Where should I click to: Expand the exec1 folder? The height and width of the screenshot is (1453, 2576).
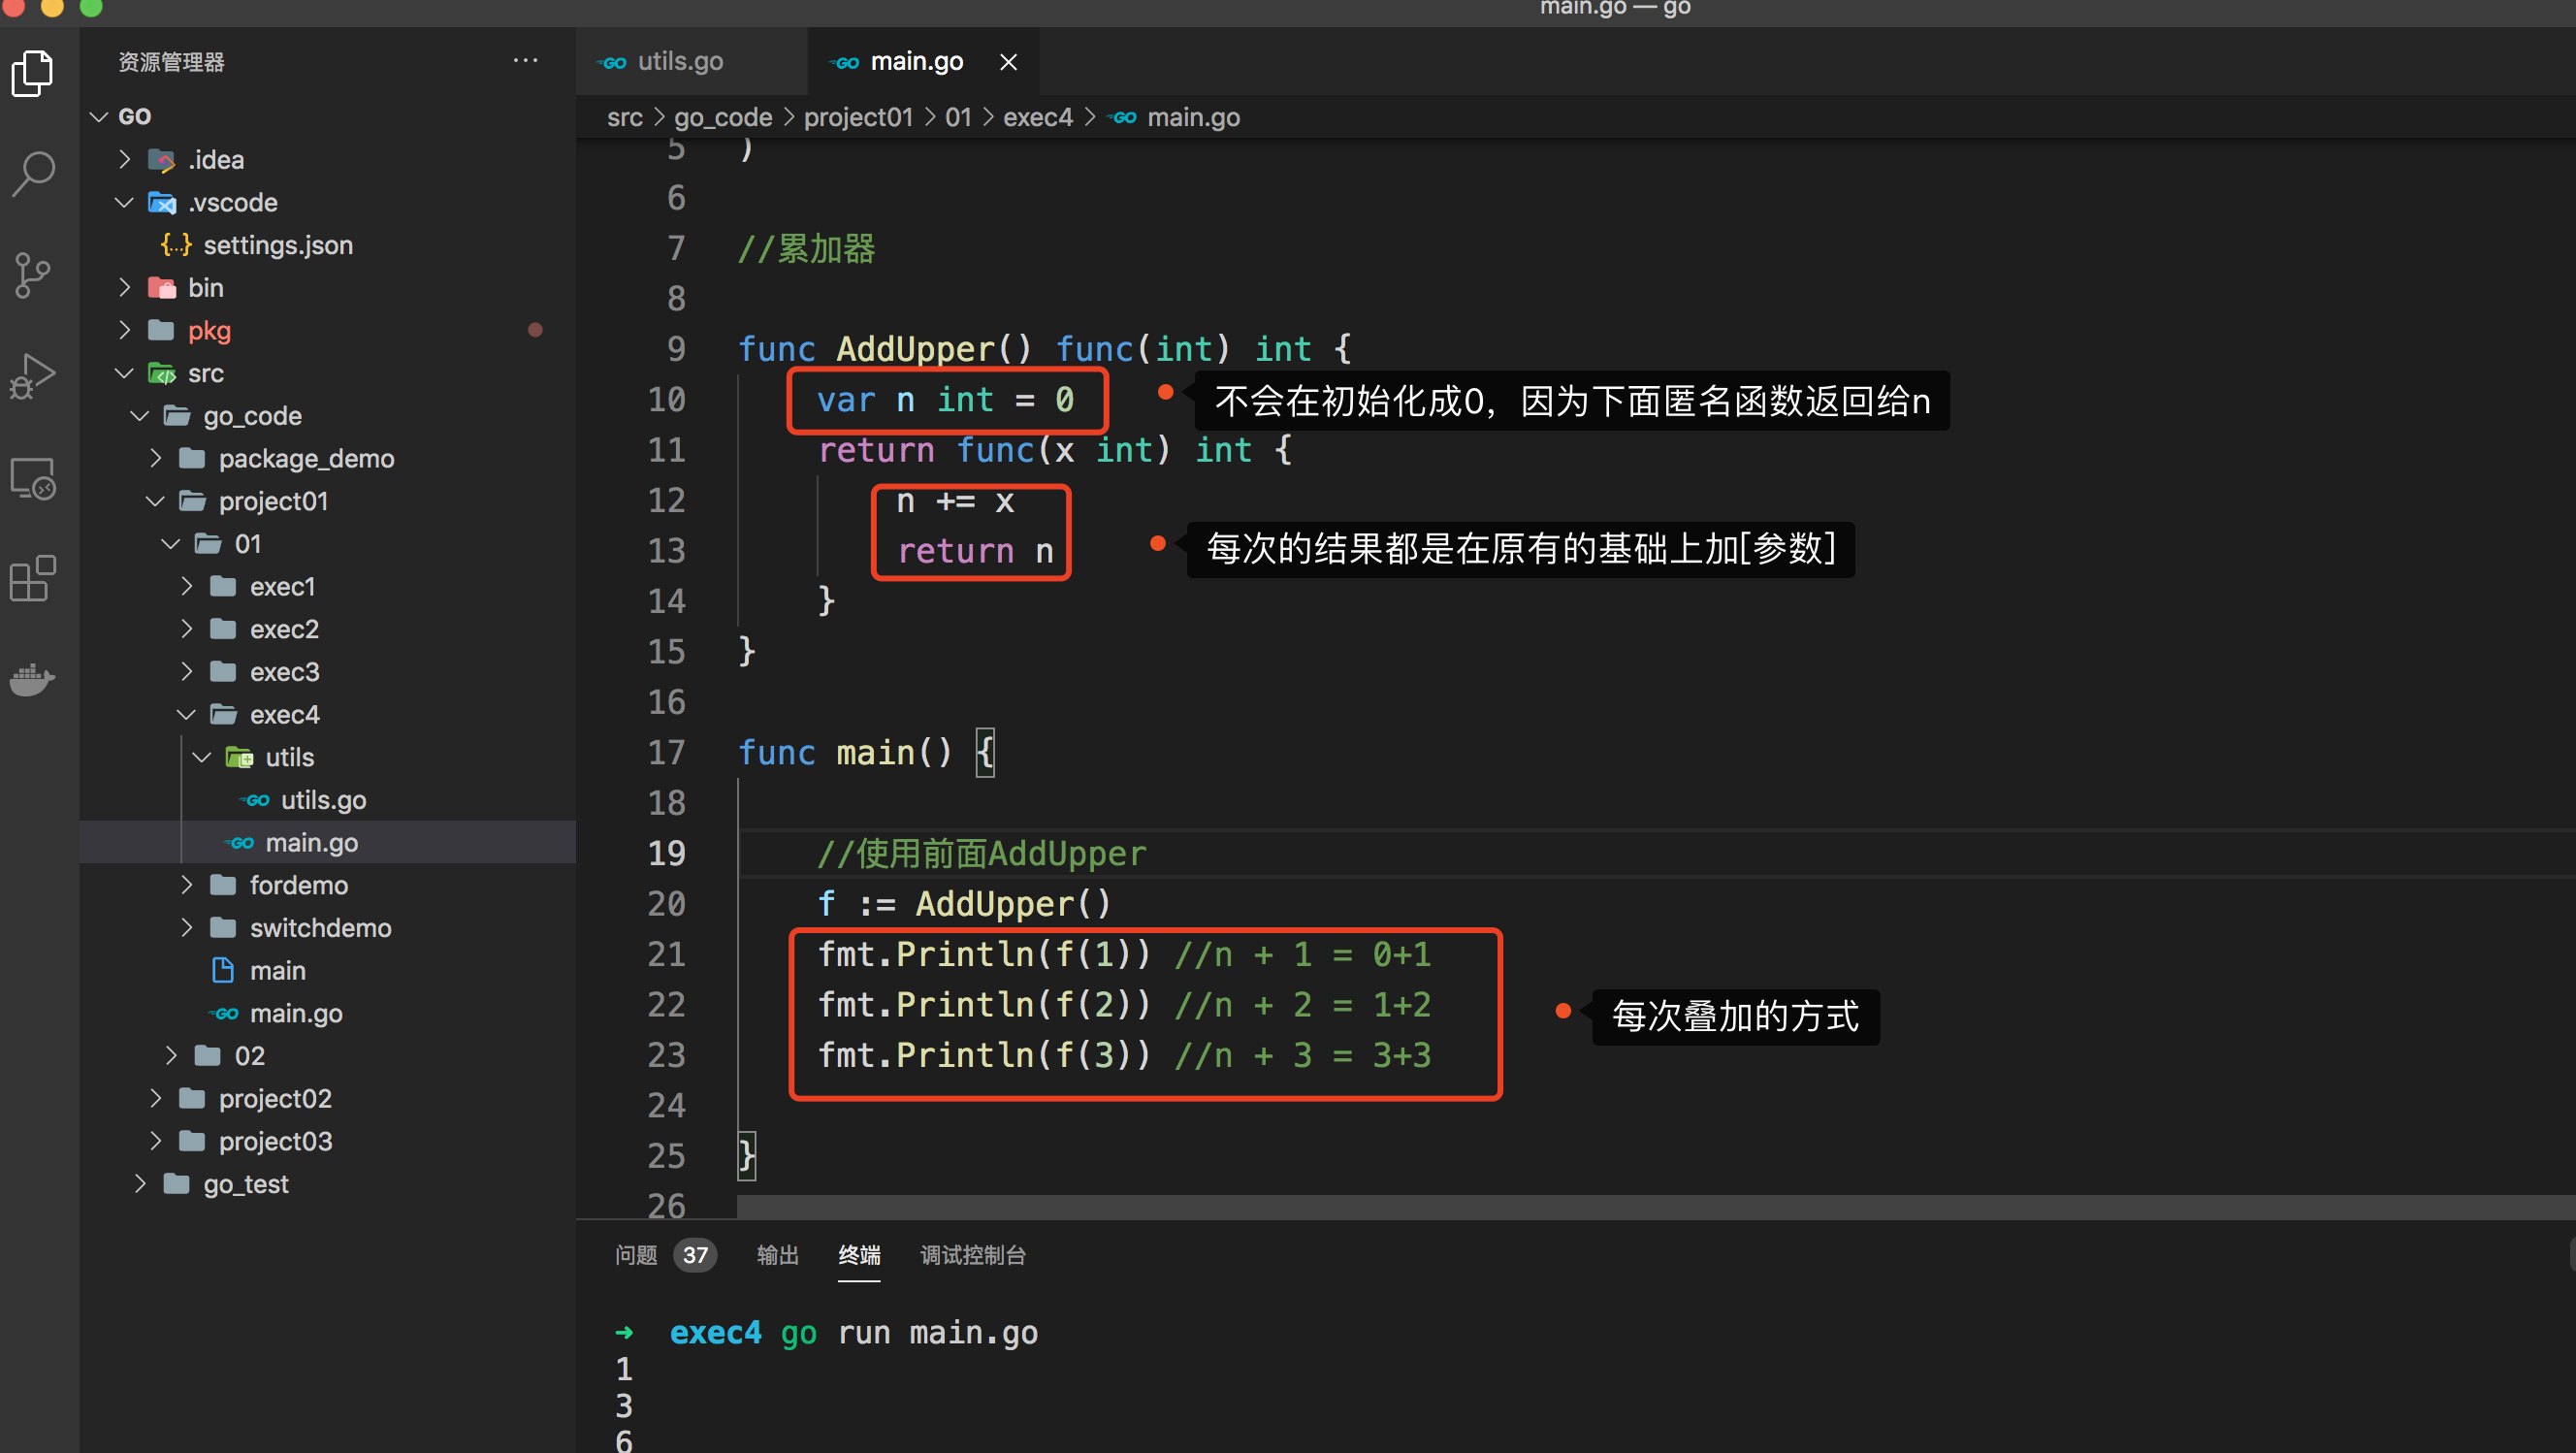pyautogui.click(x=282, y=587)
